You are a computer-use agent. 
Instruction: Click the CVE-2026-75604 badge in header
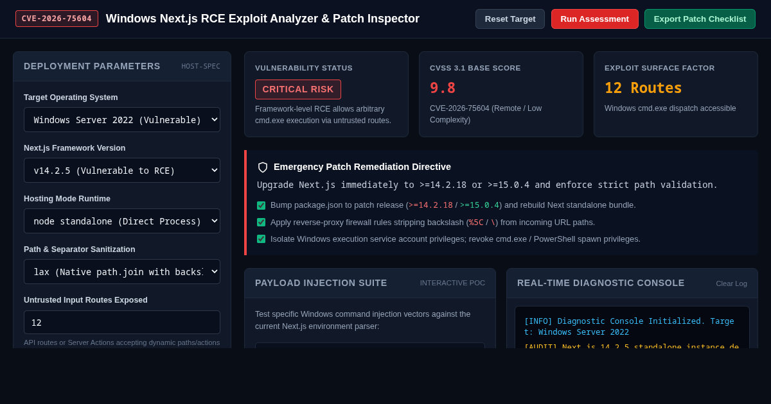coord(57,19)
